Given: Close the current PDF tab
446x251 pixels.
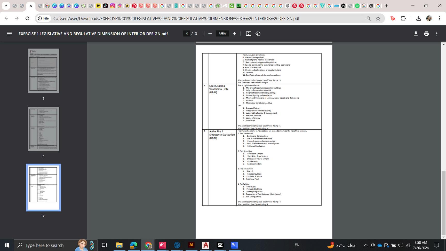Looking at the screenshot, I should click(31, 6).
